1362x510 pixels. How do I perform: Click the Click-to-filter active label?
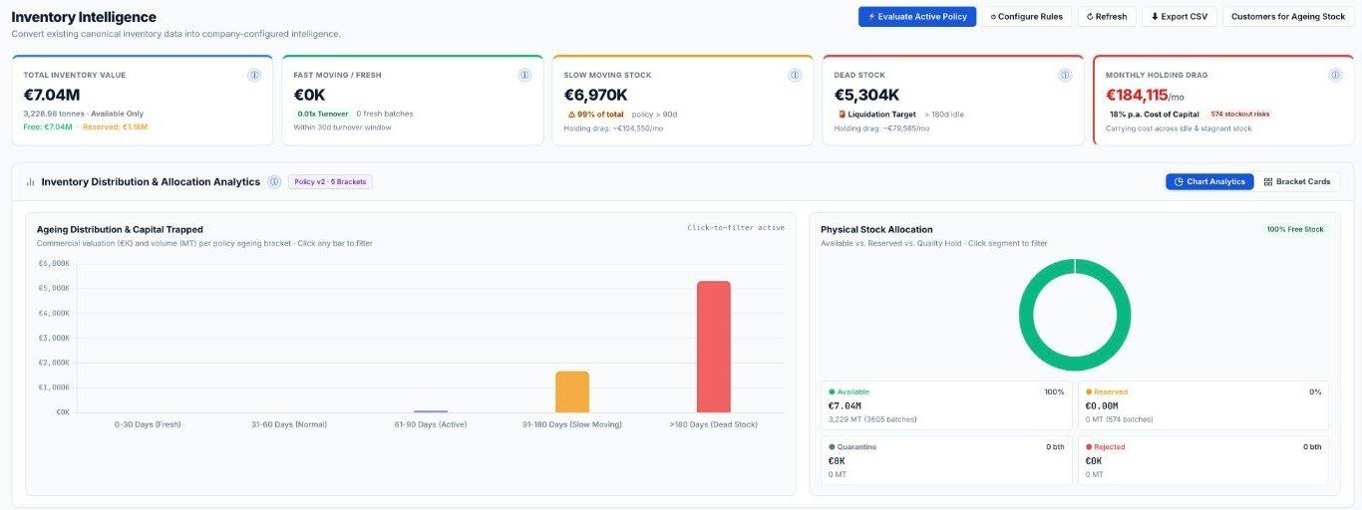coord(736,228)
